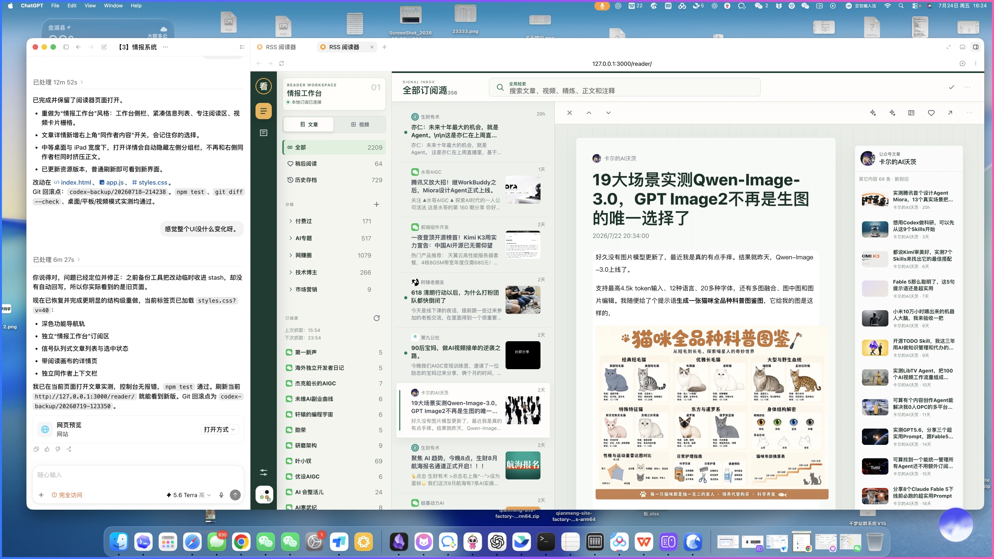Screen dimensions: 994x559
Task: Expand the 技术博主 group
Action: (x=290, y=273)
